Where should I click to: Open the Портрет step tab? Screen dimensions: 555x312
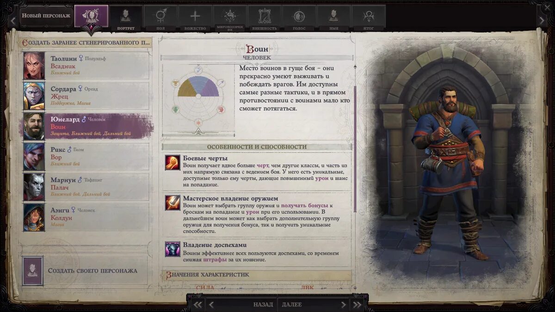coord(126,18)
